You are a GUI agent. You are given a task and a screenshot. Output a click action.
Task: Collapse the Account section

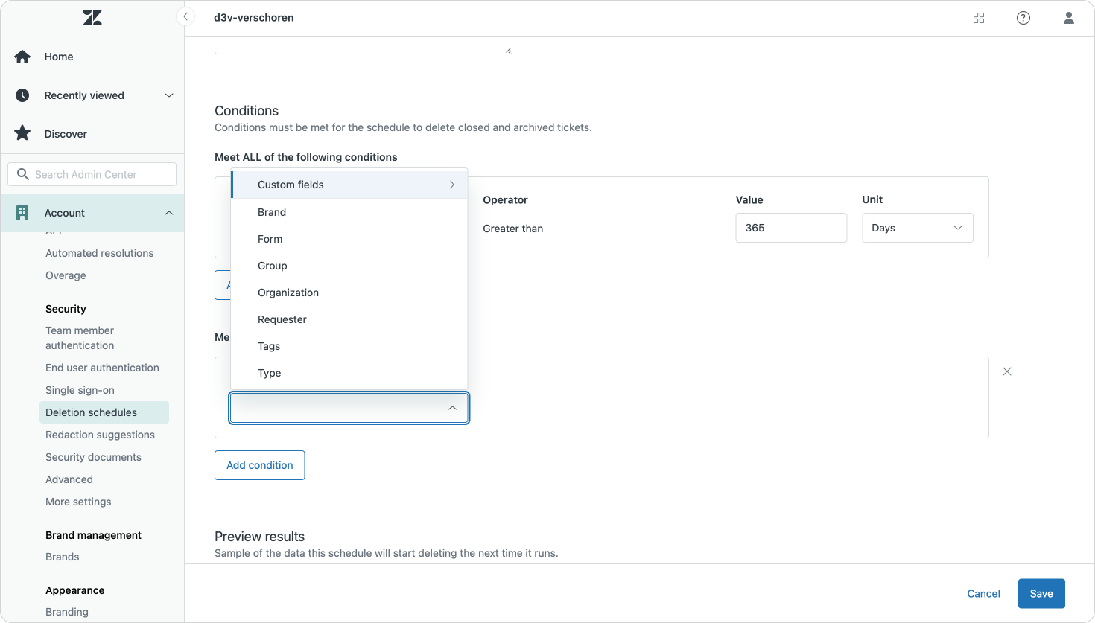point(168,213)
